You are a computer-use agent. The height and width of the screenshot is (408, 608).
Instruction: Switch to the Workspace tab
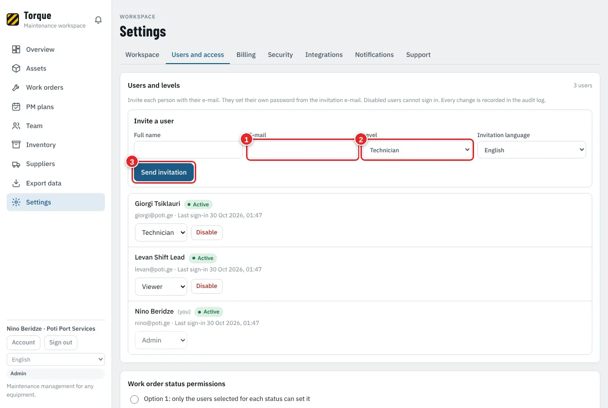(142, 55)
